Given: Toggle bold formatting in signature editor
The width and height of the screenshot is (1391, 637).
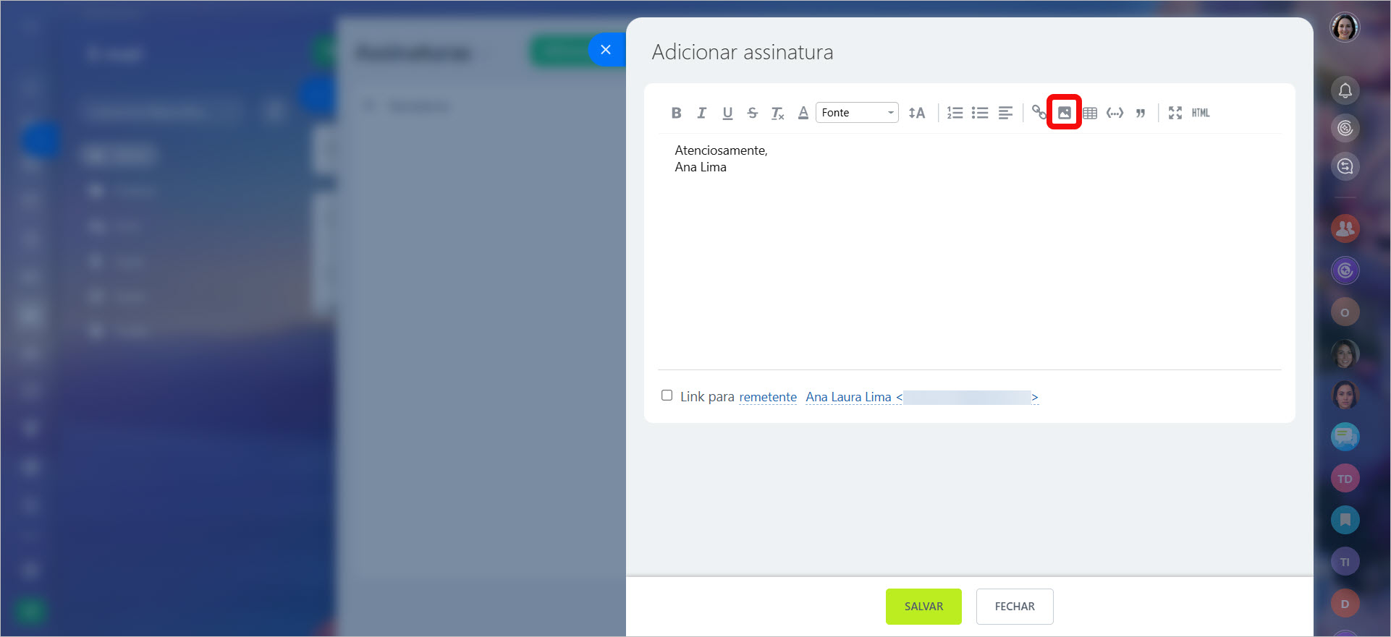Looking at the screenshot, I should pos(676,113).
